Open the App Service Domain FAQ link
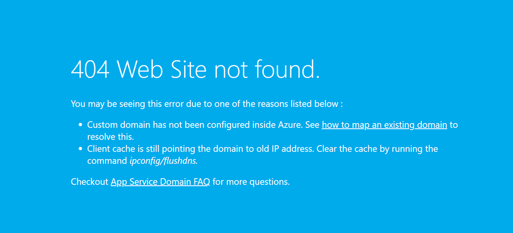The image size is (513, 233). point(160,182)
